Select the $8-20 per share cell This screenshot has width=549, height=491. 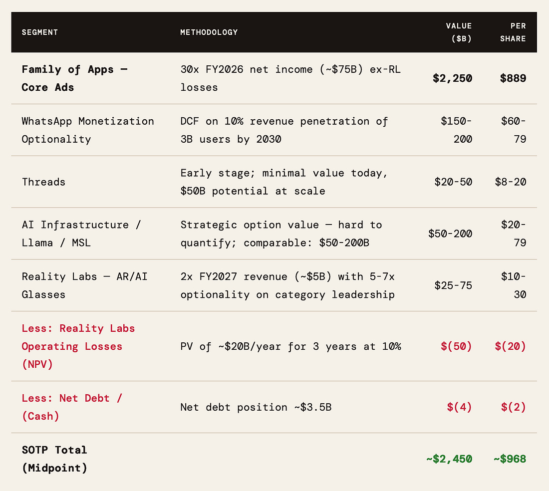click(510, 182)
